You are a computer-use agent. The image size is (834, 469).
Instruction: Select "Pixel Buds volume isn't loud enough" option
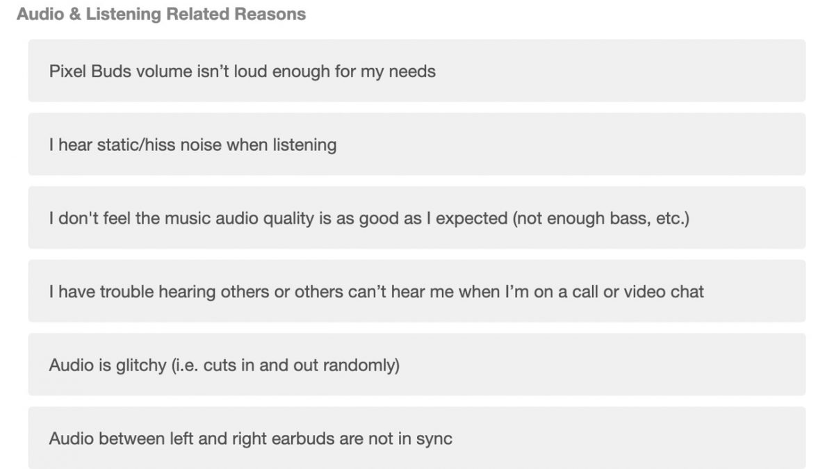pos(416,71)
